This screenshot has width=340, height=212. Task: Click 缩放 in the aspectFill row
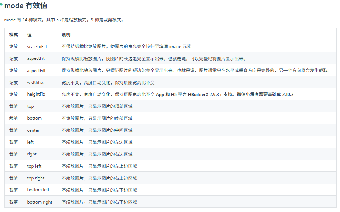point(13,71)
